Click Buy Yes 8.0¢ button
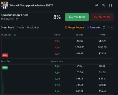Viewport: 118px width, 95px height. [x=77, y=17]
